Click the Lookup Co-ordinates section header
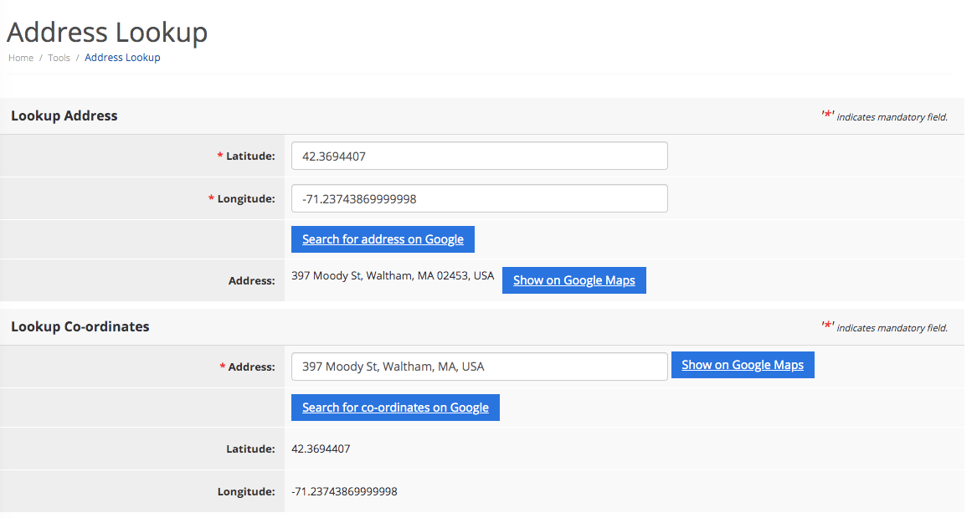This screenshot has height=518, width=977. (x=80, y=326)
